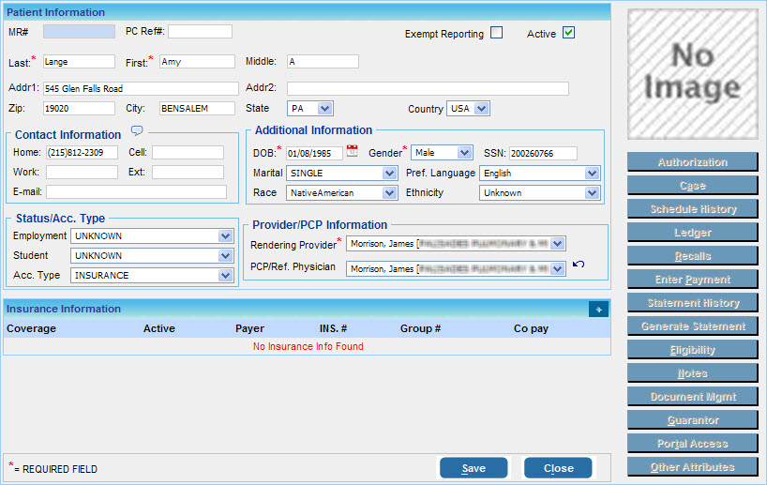Click the No Image patient photo placeholder
This screenshot has height=485, width=767.
point(692,74)
